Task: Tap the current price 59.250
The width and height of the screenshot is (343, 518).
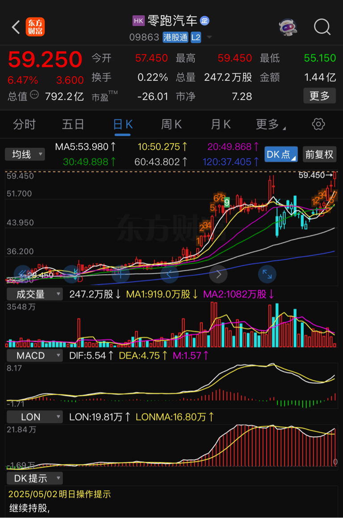Action: click(x=45, y=59)
